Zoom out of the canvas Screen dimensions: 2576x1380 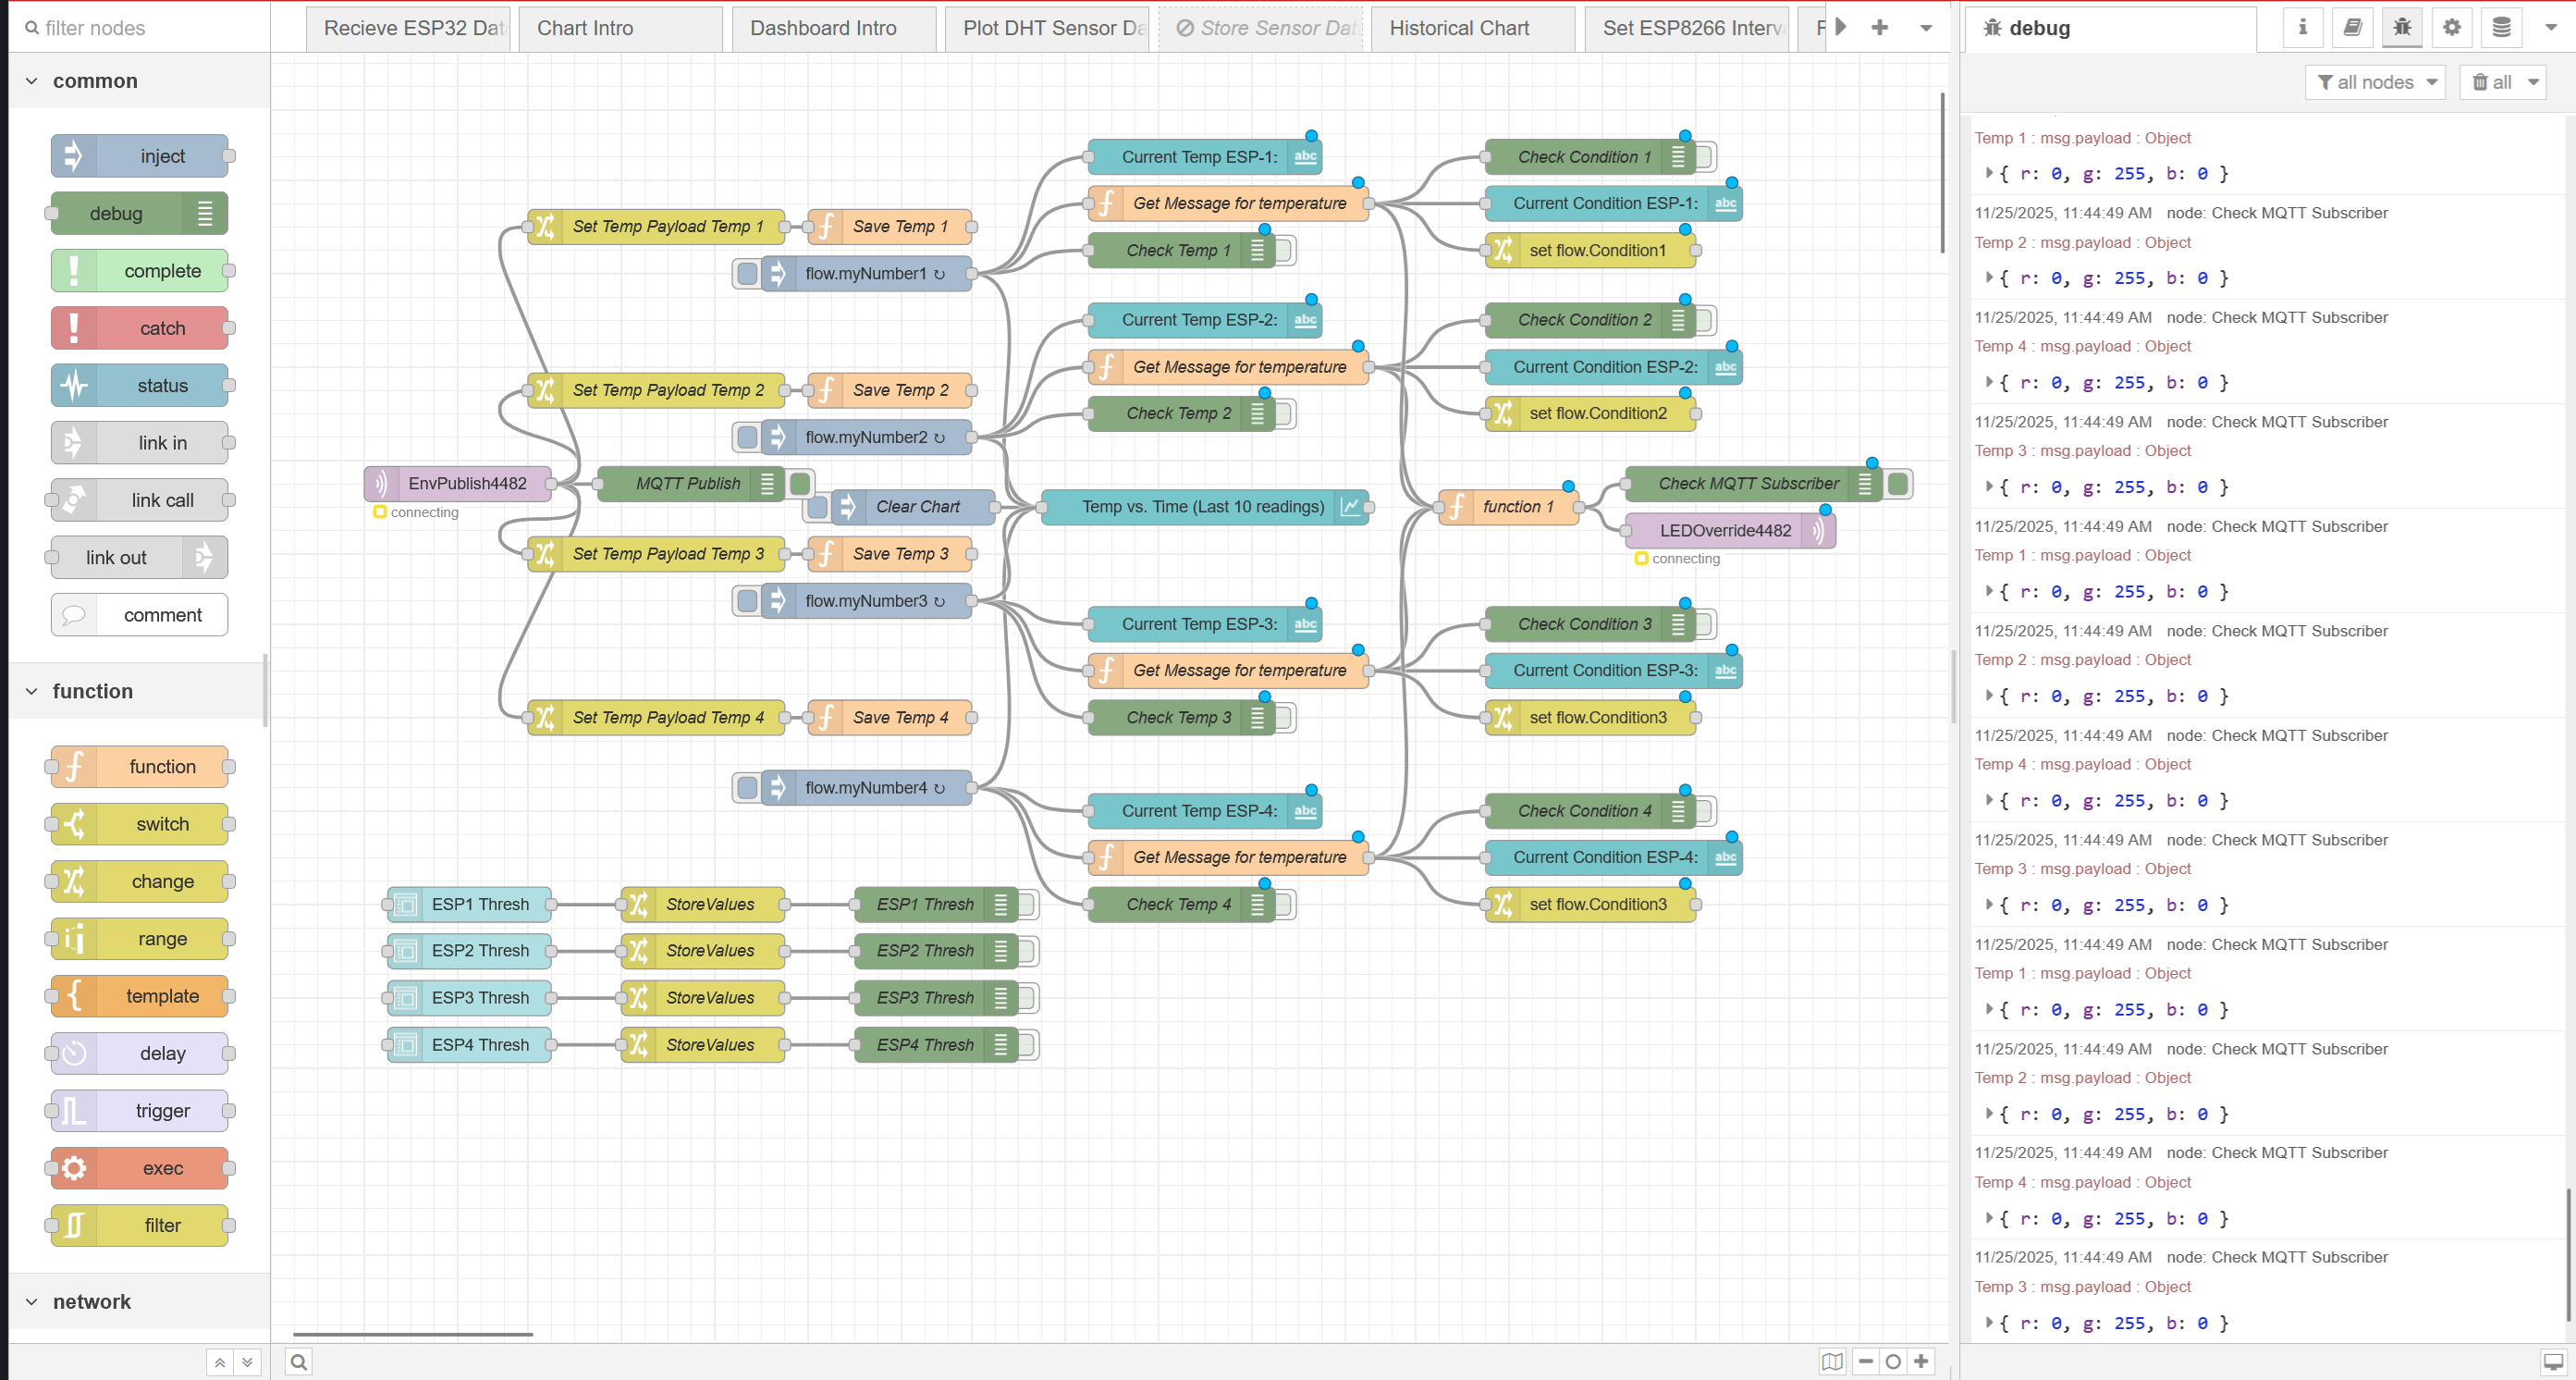pyautogui.click(x=1865, y=1361)
